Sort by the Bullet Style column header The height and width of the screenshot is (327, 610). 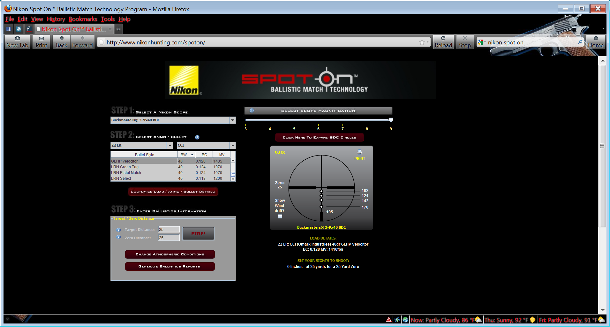click(144, 155)
